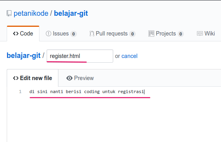The height and width of the screenshot is (142, 221).
Task: Click the Issues exclamation circle icon
Action: (x=49, y=34)
